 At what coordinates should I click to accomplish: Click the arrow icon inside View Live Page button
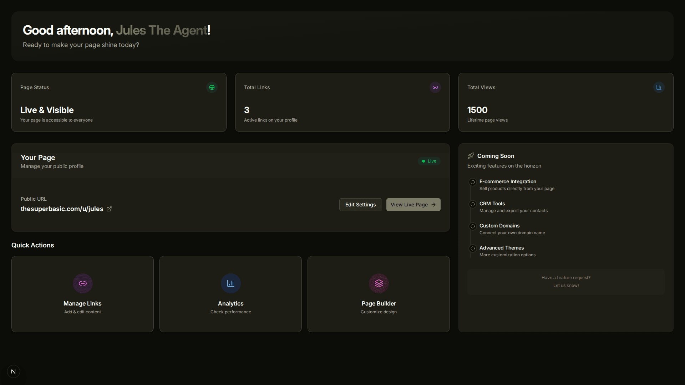433,204
